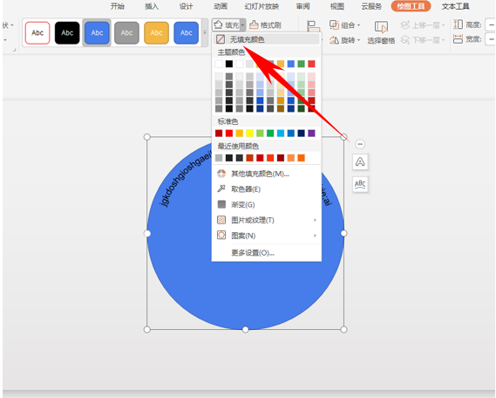Screen dimensions: 496x398
Task: Apply the second blue Abc shape style
Action: [x=186, y=33]
